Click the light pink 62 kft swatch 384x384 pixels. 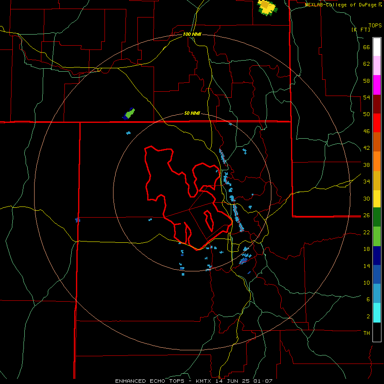[x=377, y=66]
